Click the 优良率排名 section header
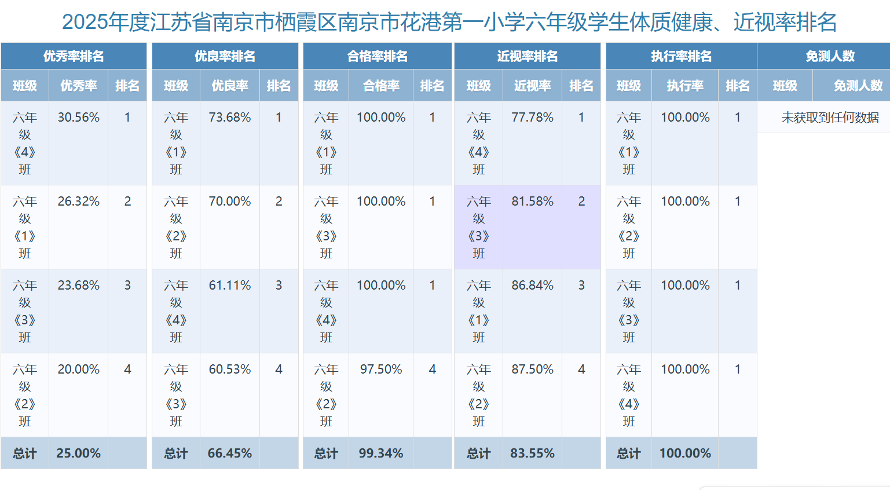The image size is (890, 490). coord(225,56)
